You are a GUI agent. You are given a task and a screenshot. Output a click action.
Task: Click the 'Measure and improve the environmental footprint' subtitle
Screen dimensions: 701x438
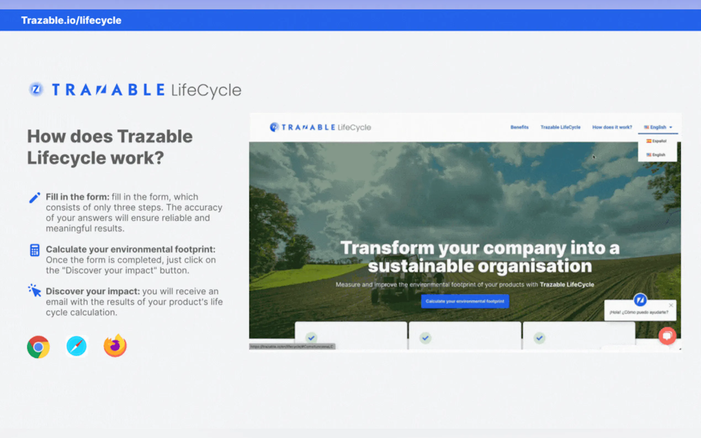pyautogui.click(x=465, y=284)
